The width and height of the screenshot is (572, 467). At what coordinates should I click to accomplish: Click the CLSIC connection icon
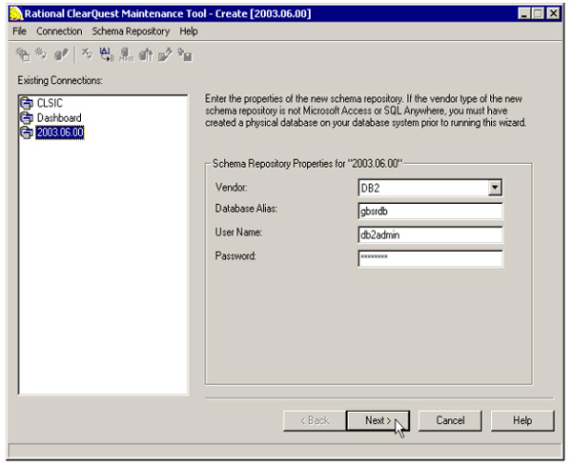(x=27, y=103)
